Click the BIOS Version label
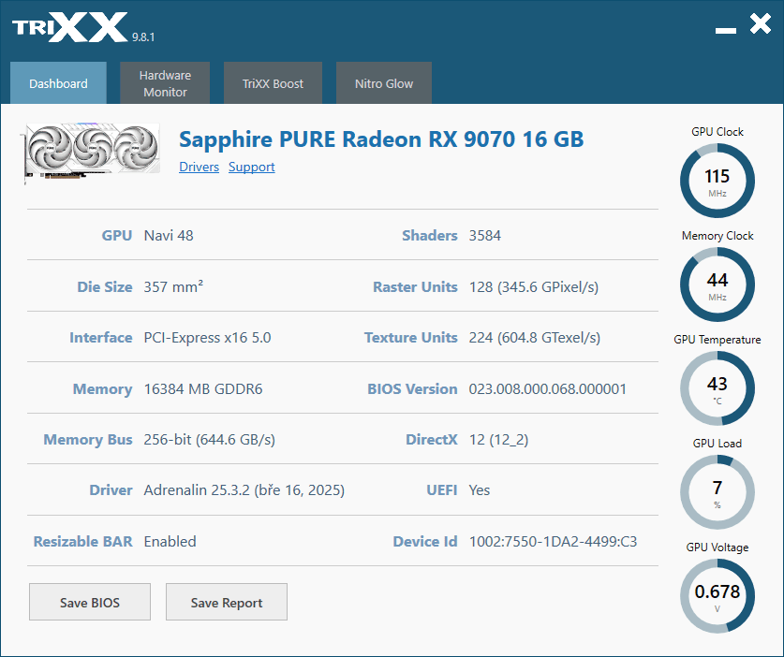 (x=412, y=388)
